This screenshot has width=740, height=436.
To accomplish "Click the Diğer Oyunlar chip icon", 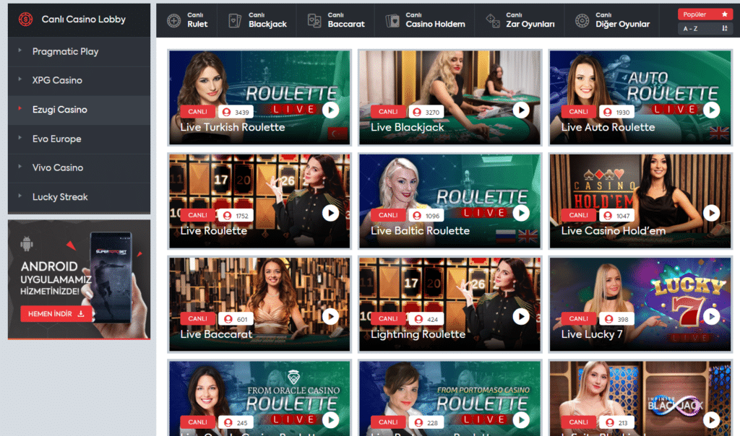I will click(582, 21).
